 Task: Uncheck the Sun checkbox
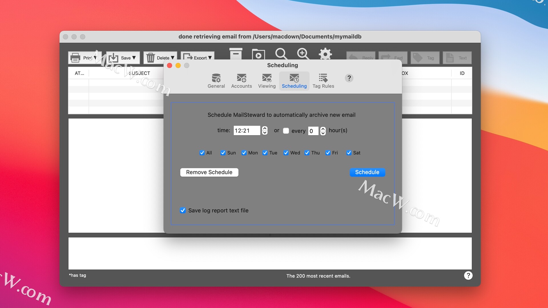click(x=223, y=153)
